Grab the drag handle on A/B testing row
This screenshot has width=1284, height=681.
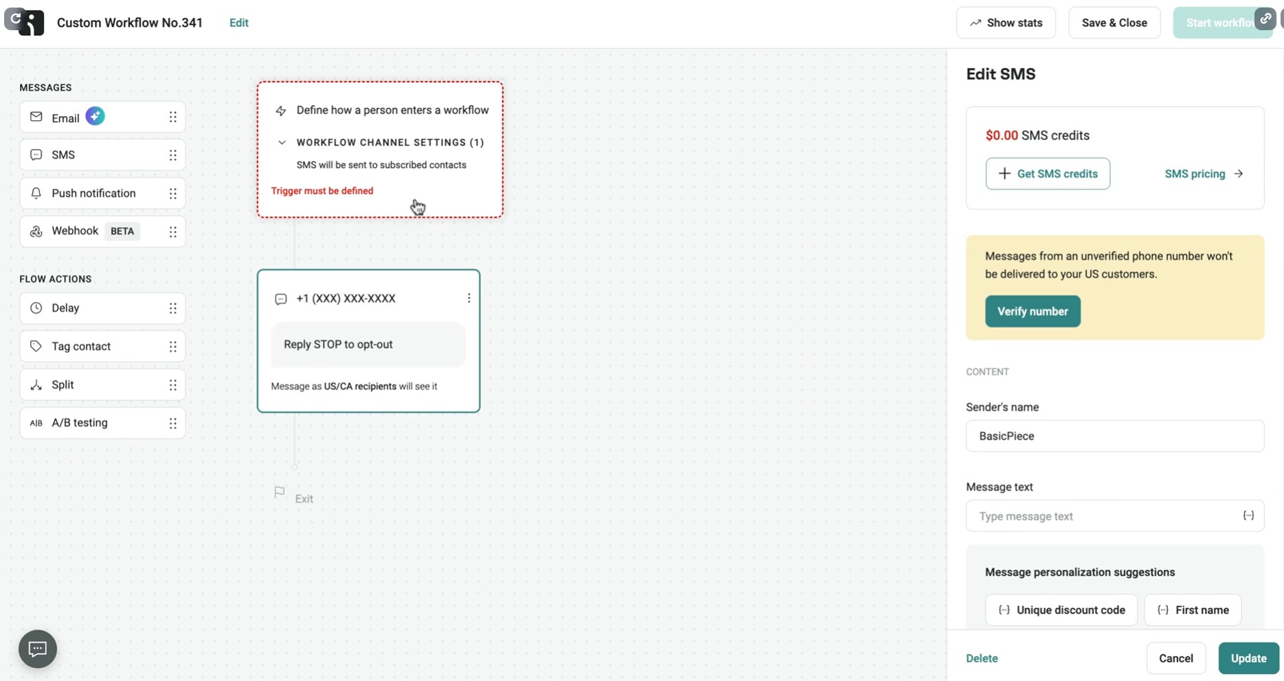coord(173,423)
